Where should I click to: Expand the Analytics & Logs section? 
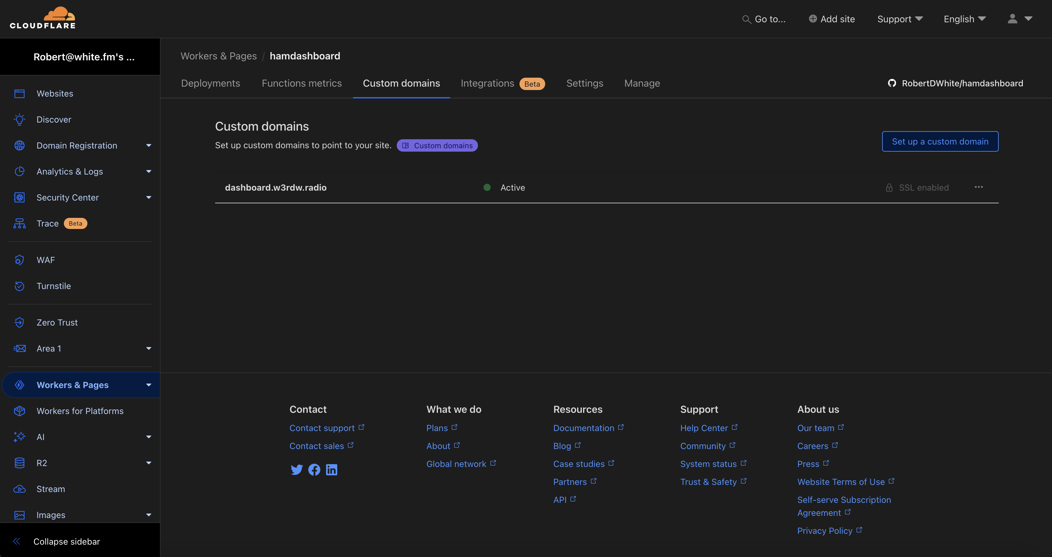[149, 172]
